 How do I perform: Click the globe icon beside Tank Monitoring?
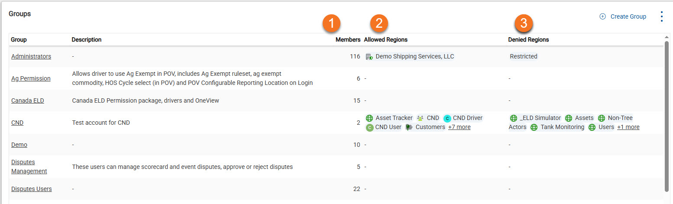tap(534, 127)
